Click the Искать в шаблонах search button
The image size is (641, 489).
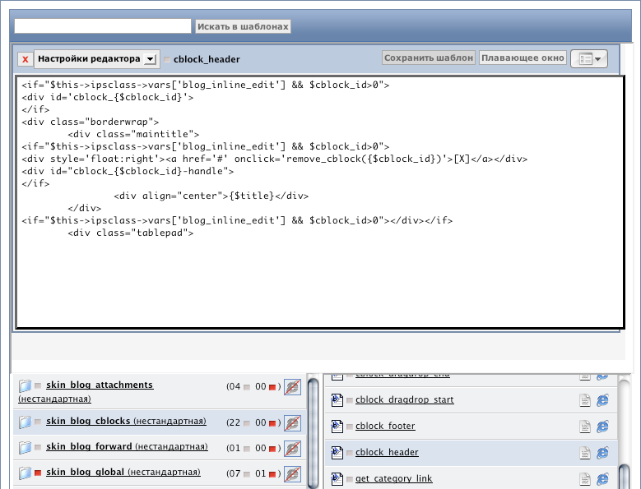pos(243,26)
